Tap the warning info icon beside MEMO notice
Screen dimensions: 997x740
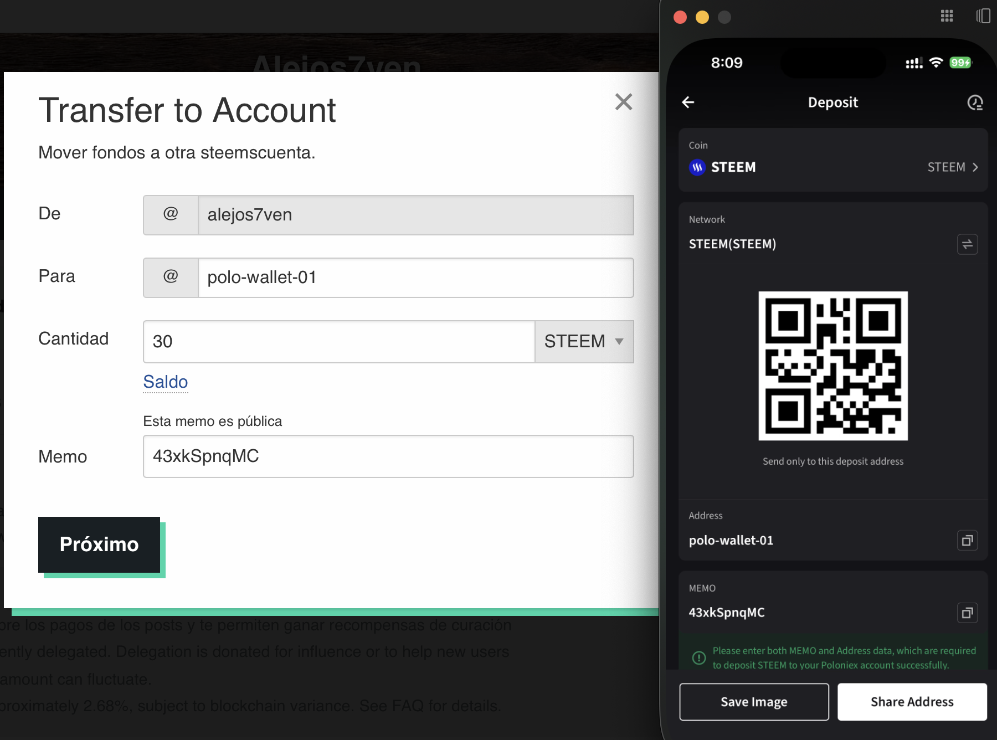tap(699, 657)
